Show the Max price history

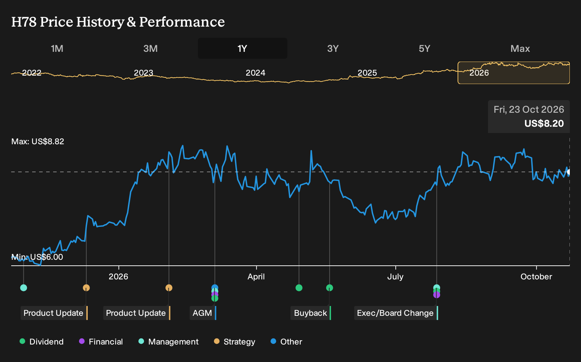520,48
